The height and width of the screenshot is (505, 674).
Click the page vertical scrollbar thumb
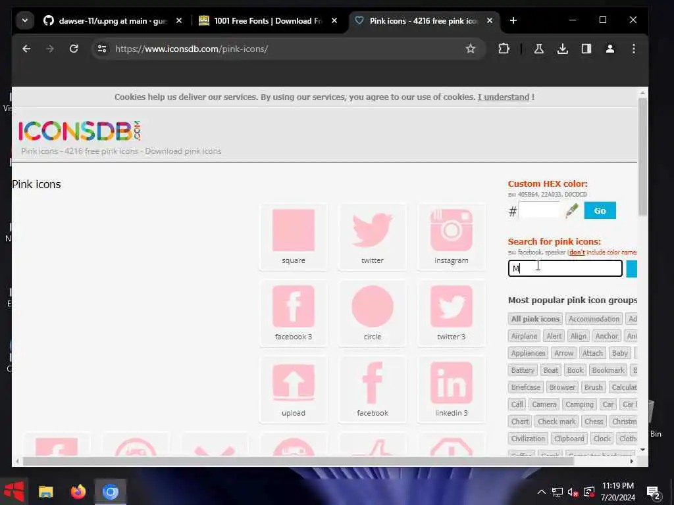tap(642, 156)
